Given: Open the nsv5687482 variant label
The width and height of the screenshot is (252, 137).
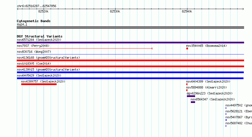Looking at the screenshot, I should click(239, 123).
